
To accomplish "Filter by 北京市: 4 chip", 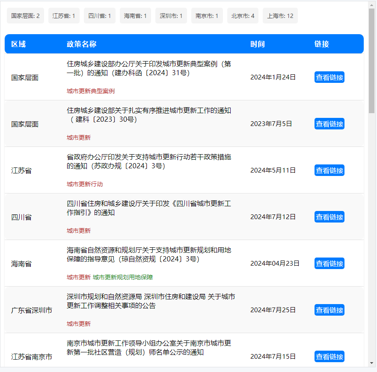I will [x=243, y=16].
